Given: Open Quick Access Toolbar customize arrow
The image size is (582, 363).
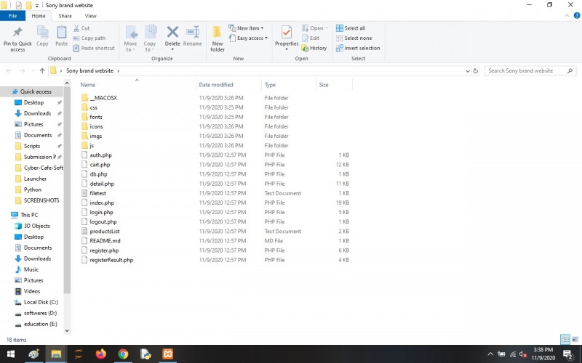Looking at the screenshot, I should (37, 6).
